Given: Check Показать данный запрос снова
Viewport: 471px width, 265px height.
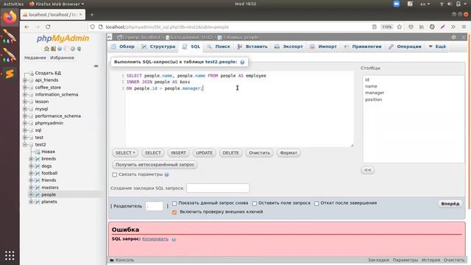Looking at the screenshot, I should pos(174,203).
